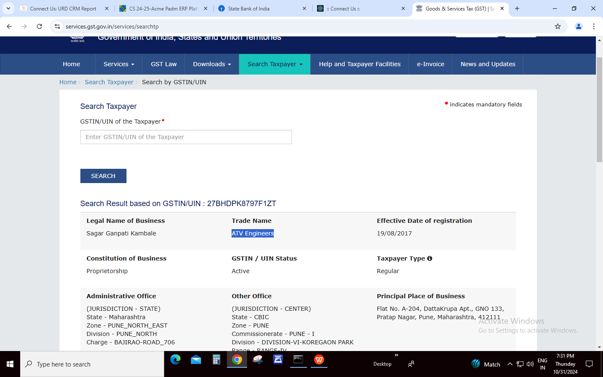Click the SEARCH button
The height and width of the screenshot is (377, 603).
[x=103, y=176]
